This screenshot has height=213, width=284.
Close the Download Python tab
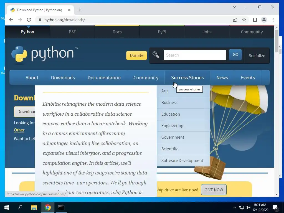tap(69, 10)
